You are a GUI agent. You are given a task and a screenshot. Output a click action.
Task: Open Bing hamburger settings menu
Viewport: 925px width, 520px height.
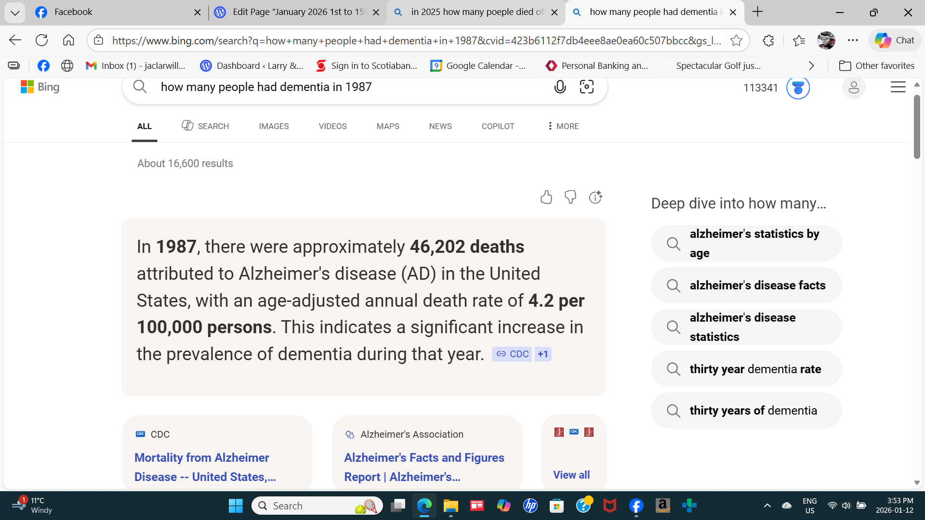click(898, 87)
